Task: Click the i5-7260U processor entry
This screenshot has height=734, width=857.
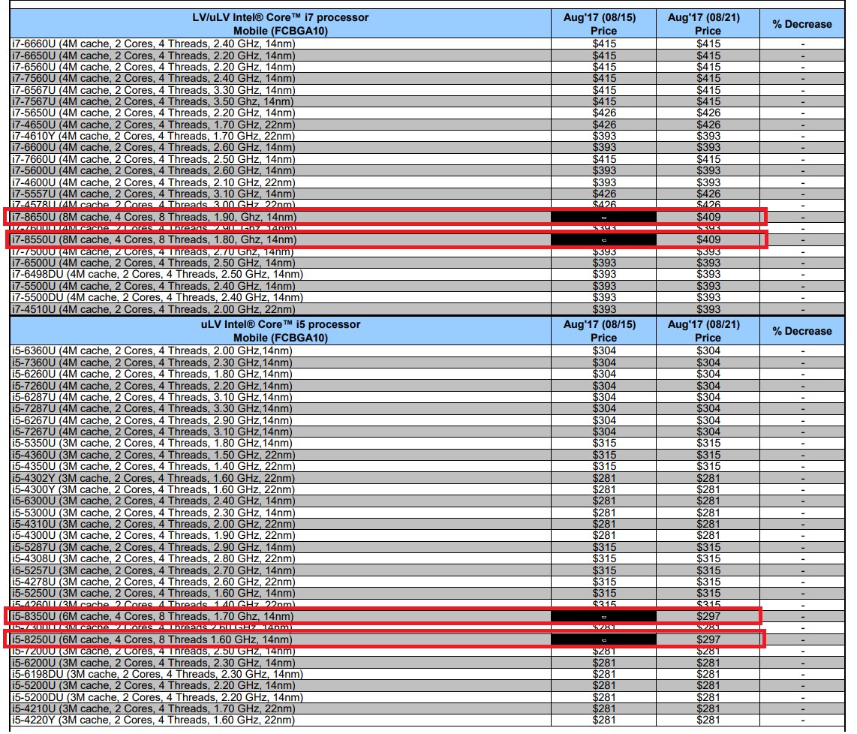Action: pyautogui.click(x=152, y=387)
